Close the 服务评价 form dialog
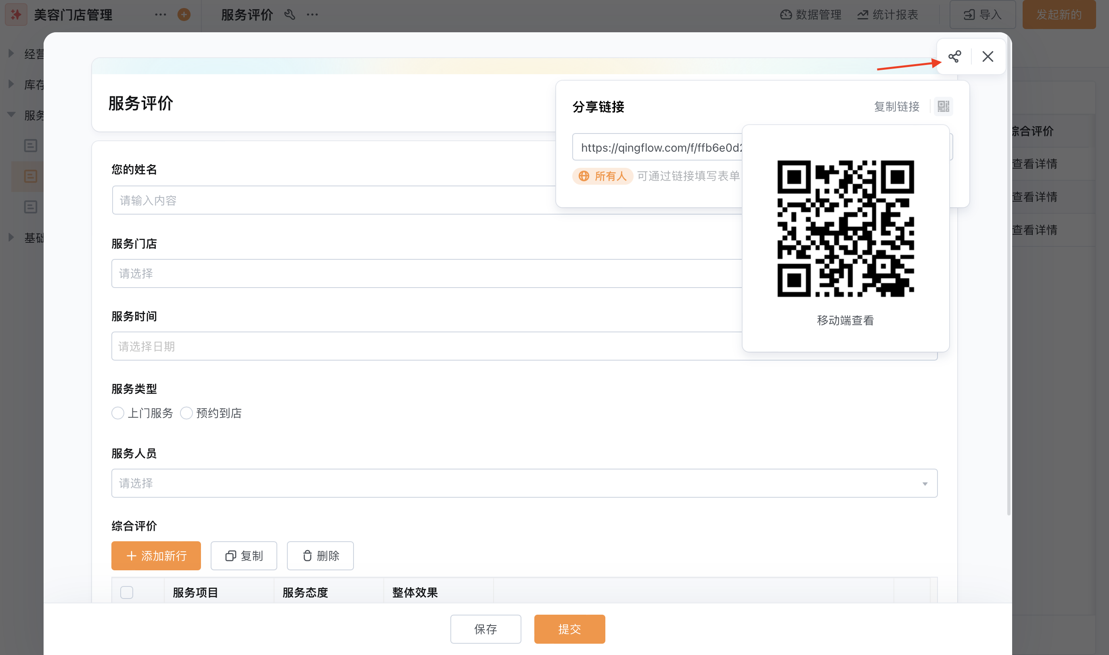Image resolution: width=1109 pixels, height=655 pixels. (x=988, y=56)
